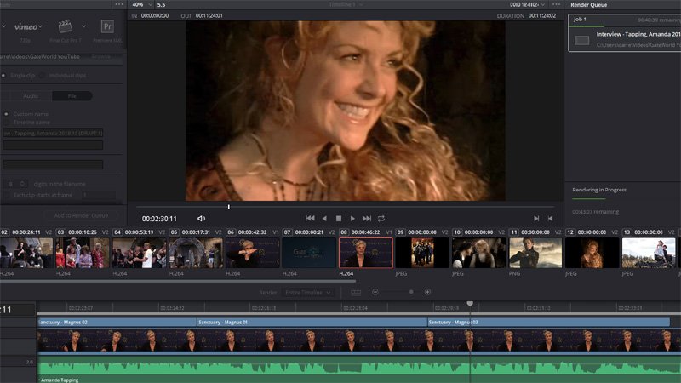
Task: Select Job 1 in Render Queue
Action: 625,33
